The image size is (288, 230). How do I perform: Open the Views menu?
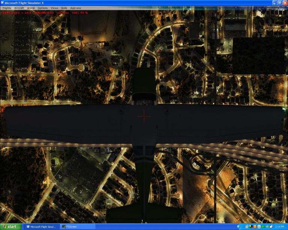pyautogui.click(x=54, y=8)
